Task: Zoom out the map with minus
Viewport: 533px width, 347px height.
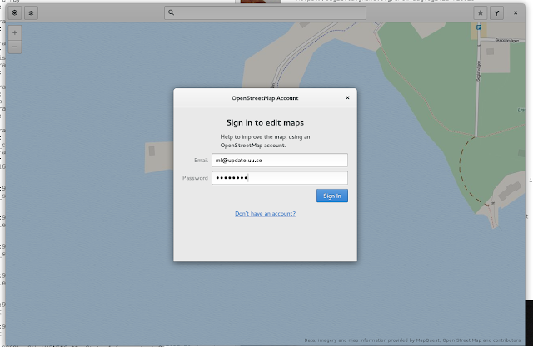Action: click(15, 47)
